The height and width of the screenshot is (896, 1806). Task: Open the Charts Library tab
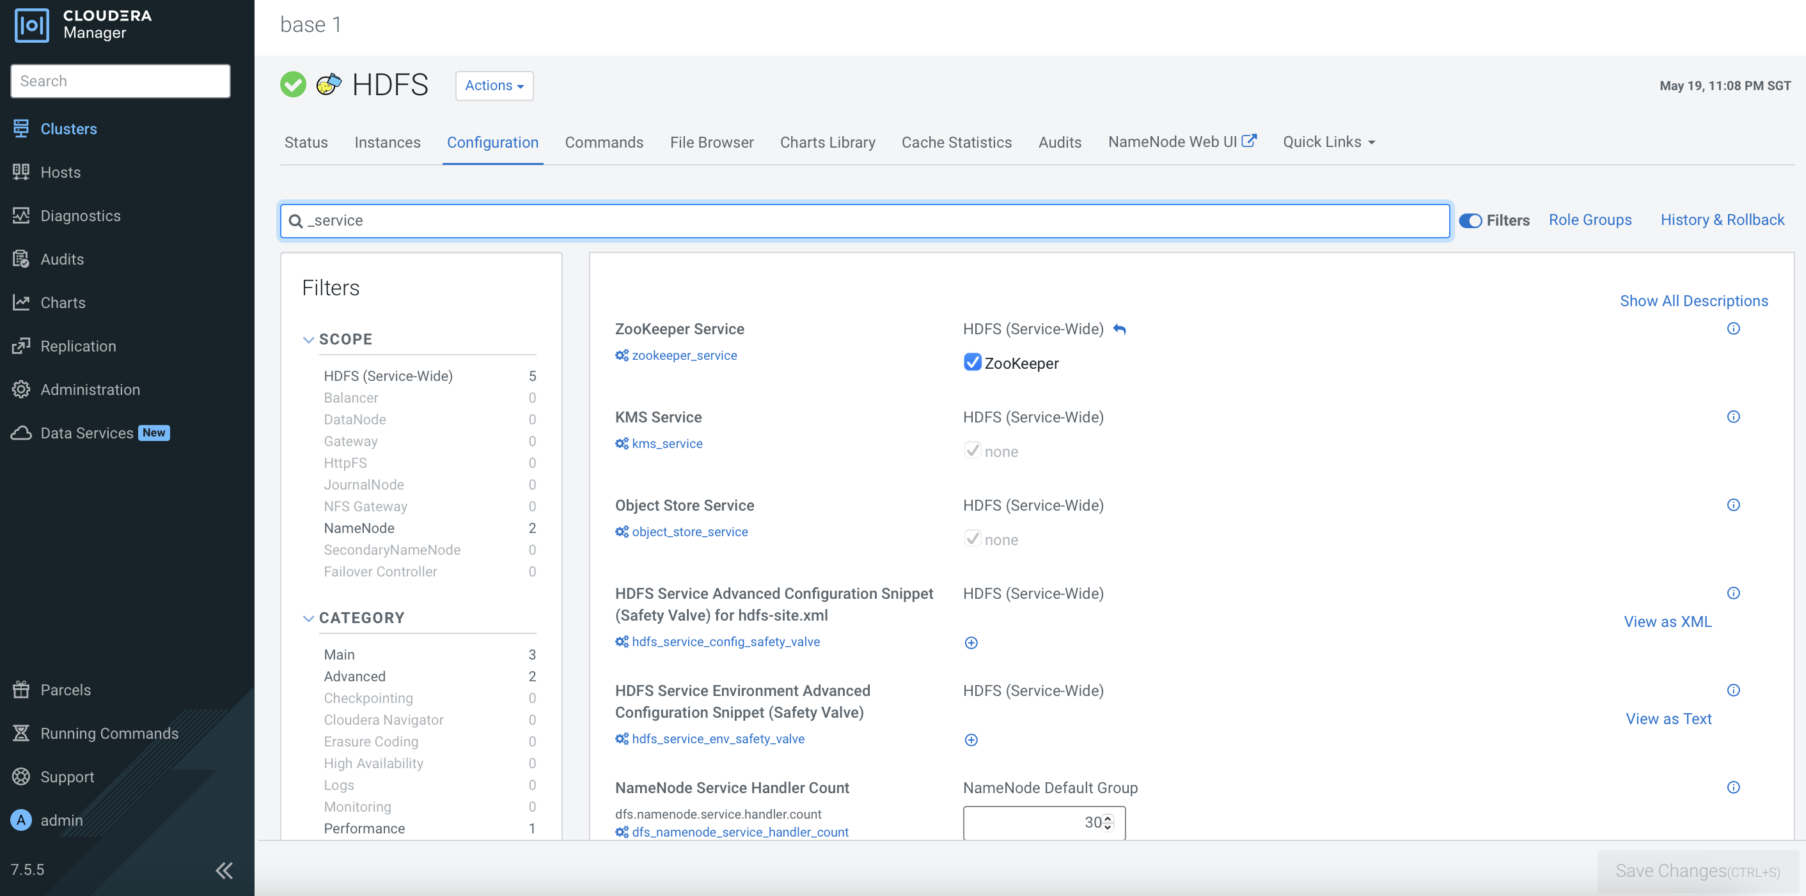(x=828, y=143)
